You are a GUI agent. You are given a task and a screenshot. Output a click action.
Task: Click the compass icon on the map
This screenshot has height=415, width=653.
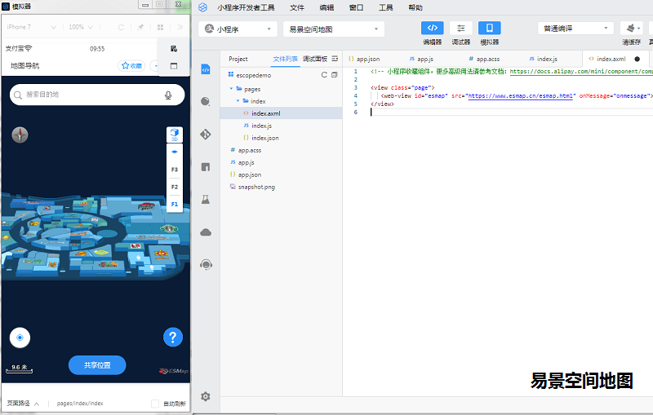coord(20,135)
